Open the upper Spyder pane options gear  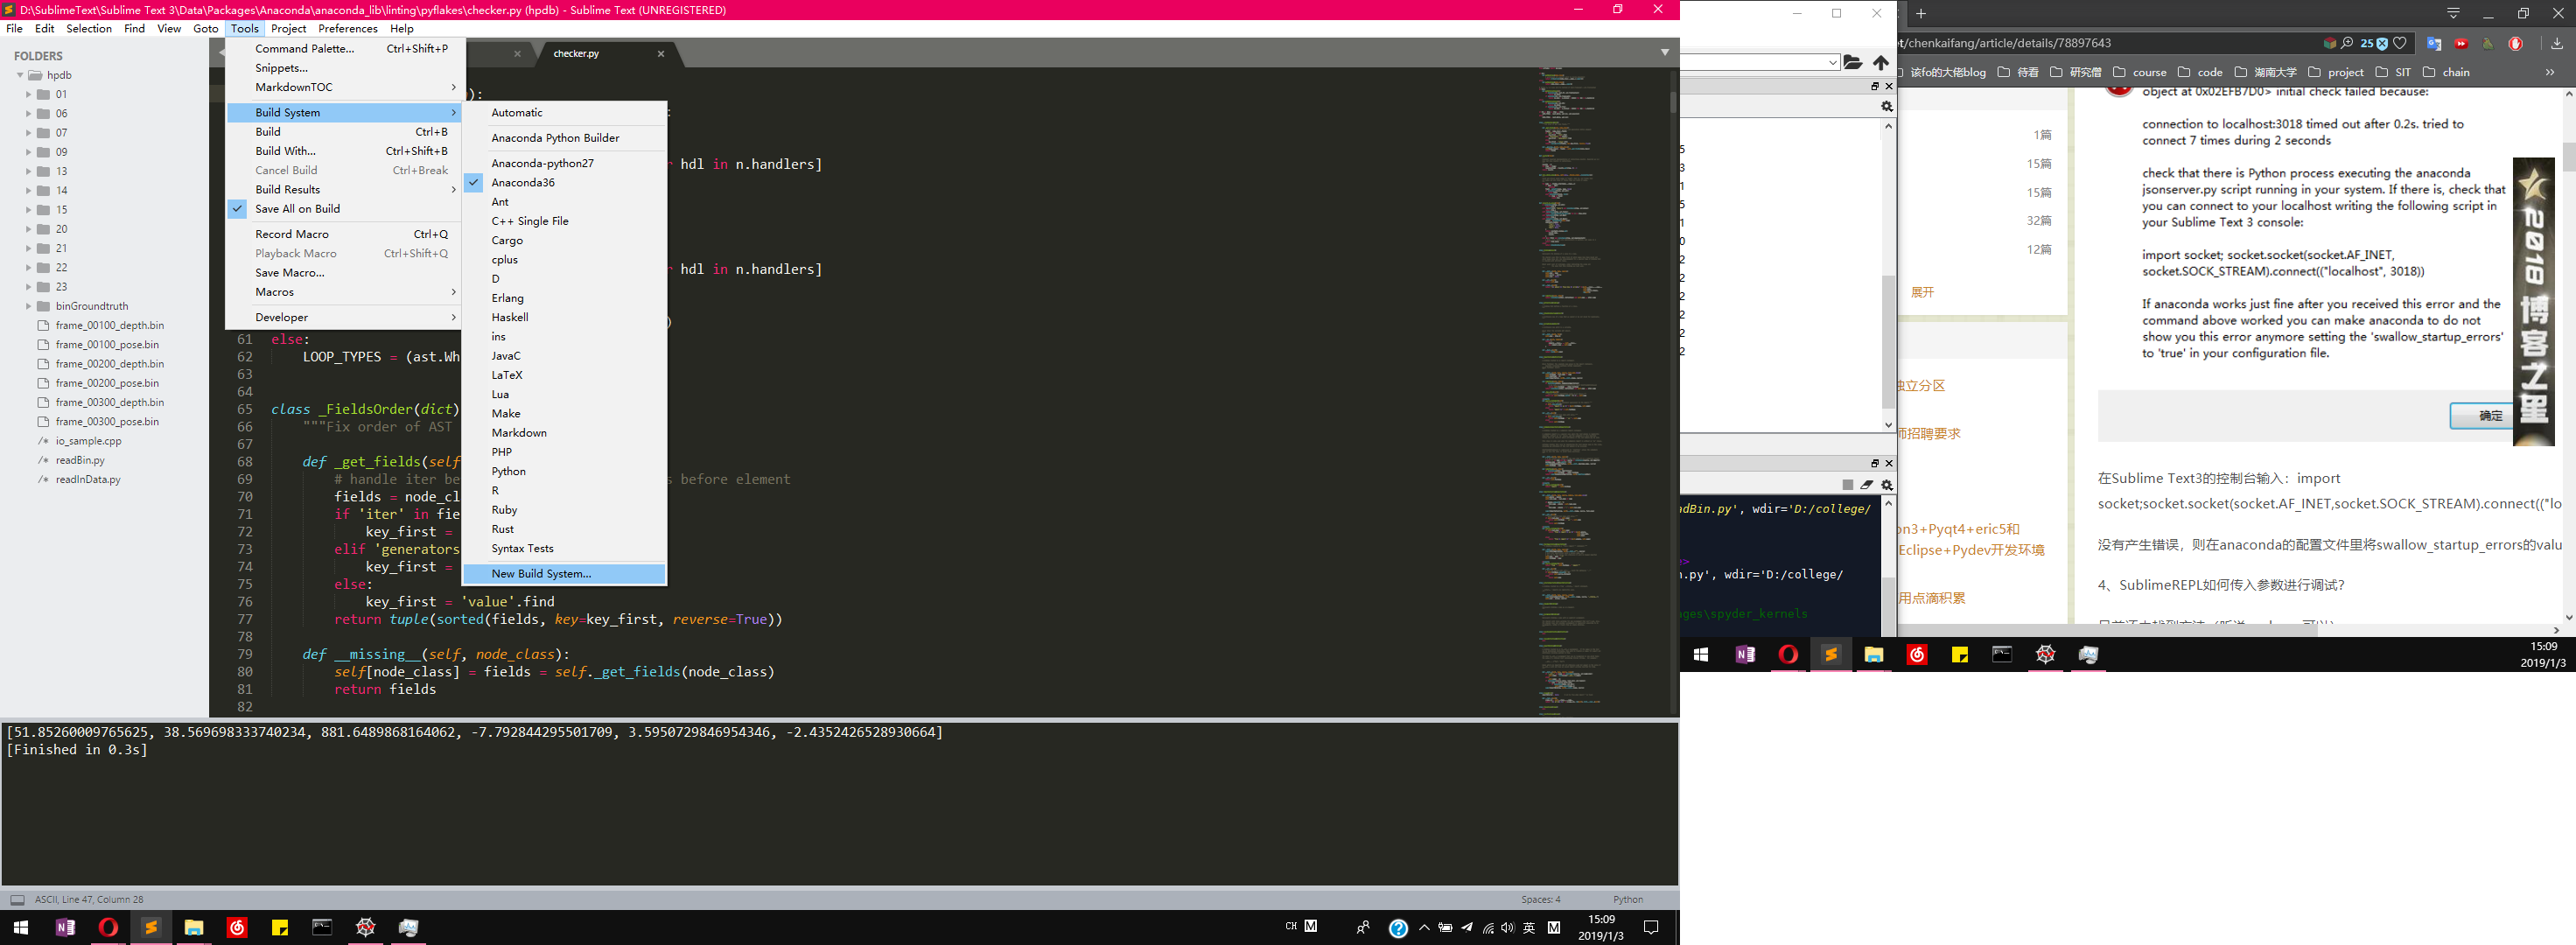(1887, 106)
